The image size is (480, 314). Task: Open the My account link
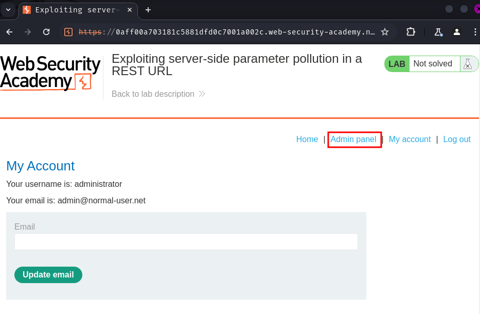point(410,139)
